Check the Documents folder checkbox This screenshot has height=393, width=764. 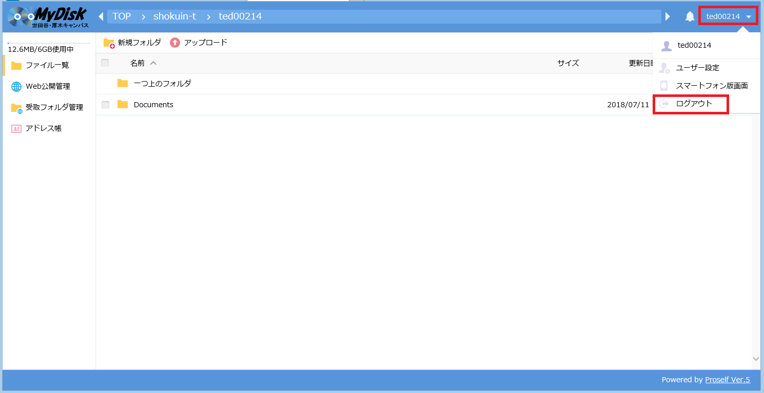pyautogui.click(x=105, y=105)
